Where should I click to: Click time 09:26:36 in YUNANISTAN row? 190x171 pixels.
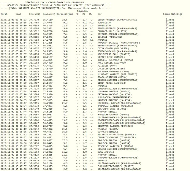[21, 23]
